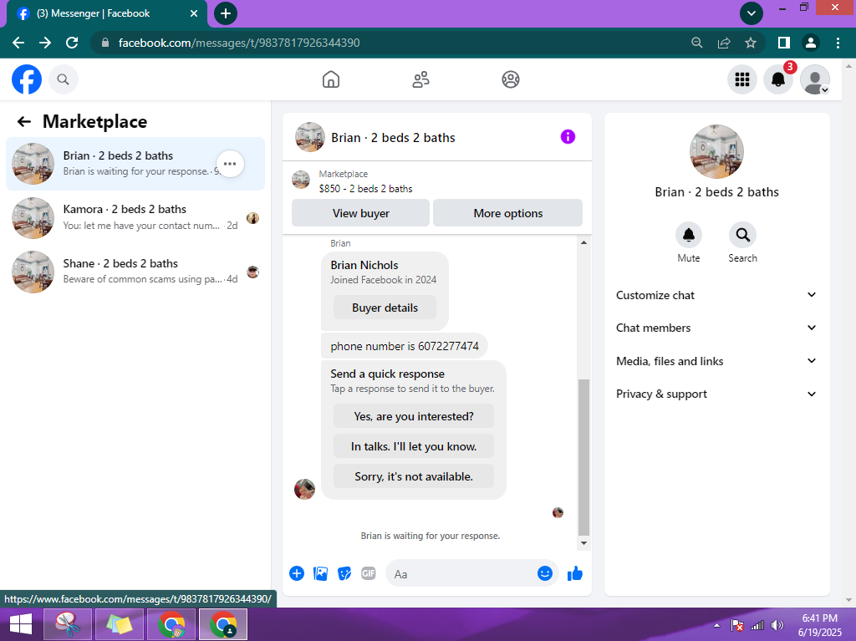This screenshot has width=856, height=641.
Task: Open the notifications bell
Action: (x=778, y=79)
